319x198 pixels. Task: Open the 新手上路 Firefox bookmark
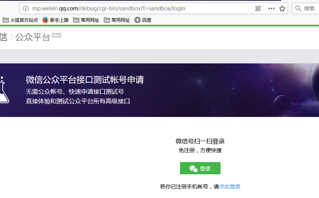pos(56,20)
